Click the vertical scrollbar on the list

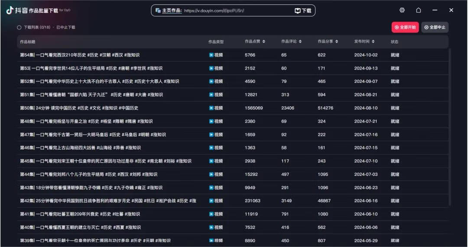(449, 130)
